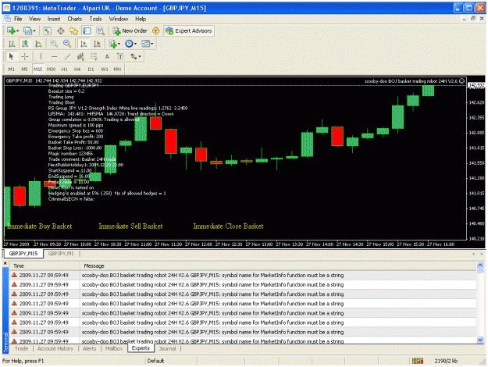This screenshot has width=488, height=367.
Task: Open the Charts menu
Action: pos(75,19)
